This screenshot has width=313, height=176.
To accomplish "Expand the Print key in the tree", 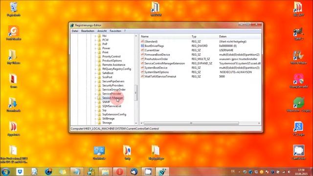I will [95, 52].
